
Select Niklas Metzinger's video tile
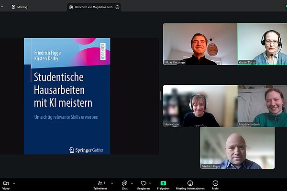pyautogui.click(x=200, y=44)
